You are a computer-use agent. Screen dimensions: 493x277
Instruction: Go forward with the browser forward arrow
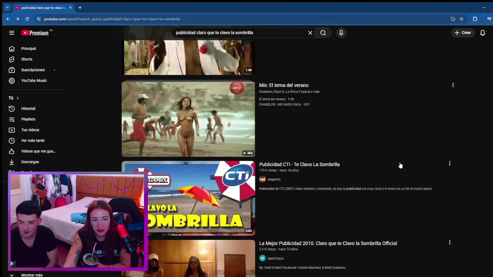tap(17, 19)
